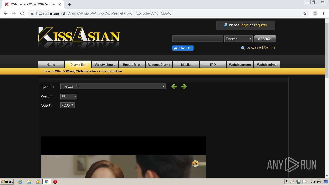Open red antivirus icon in taskbar
Viewport: 329px width, 185px height.
[55, 182]
